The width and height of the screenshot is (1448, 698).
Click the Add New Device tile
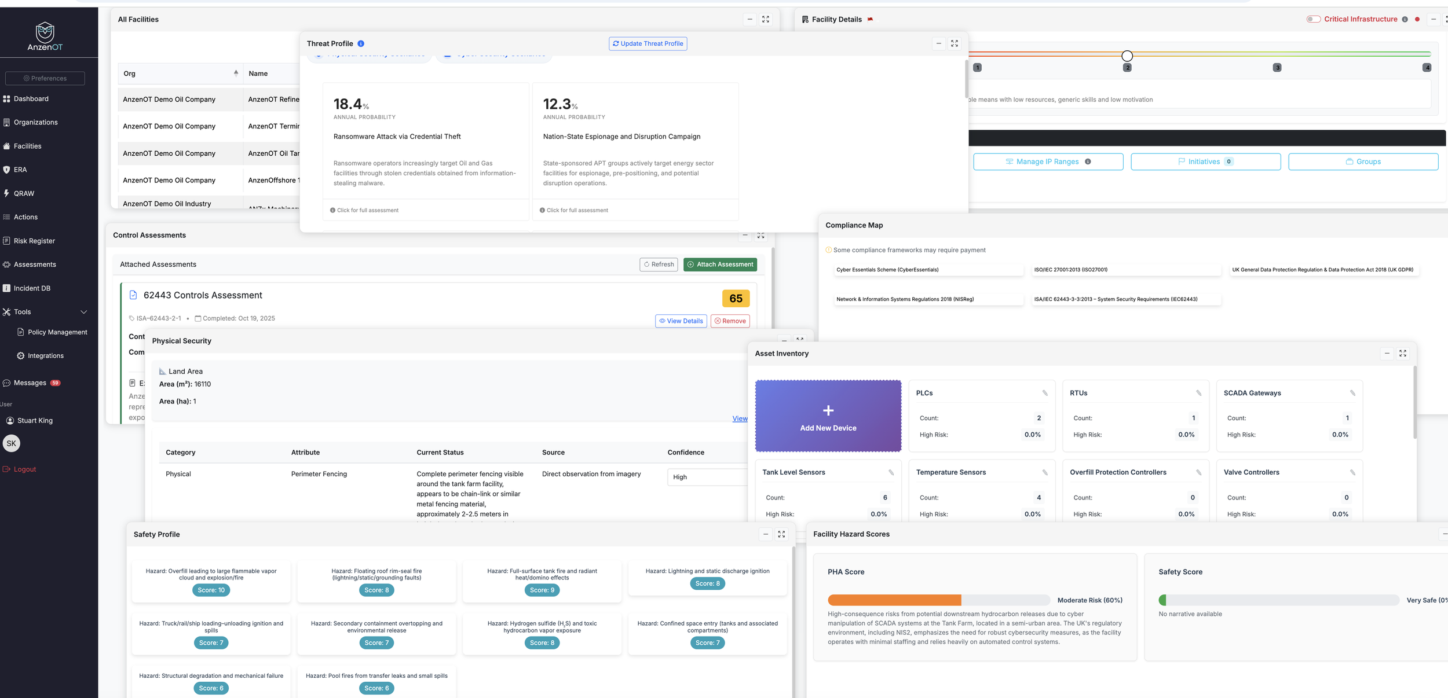coord(828,416)
